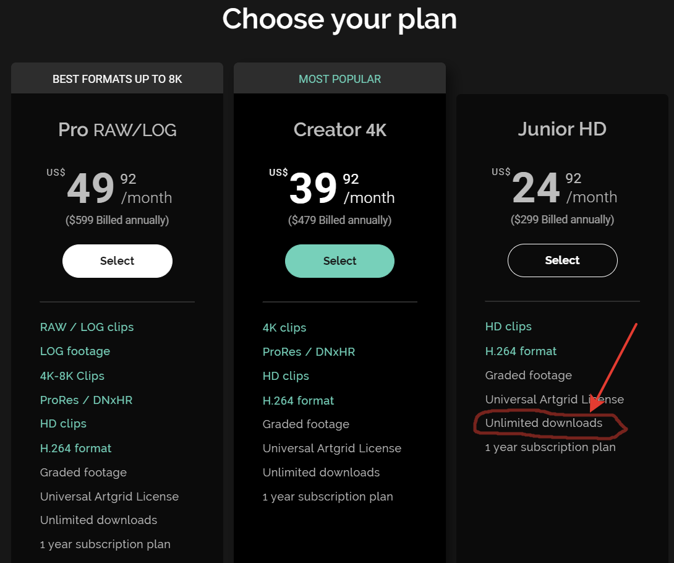Click H.264 format in Junior HD plan

point(521,351)
